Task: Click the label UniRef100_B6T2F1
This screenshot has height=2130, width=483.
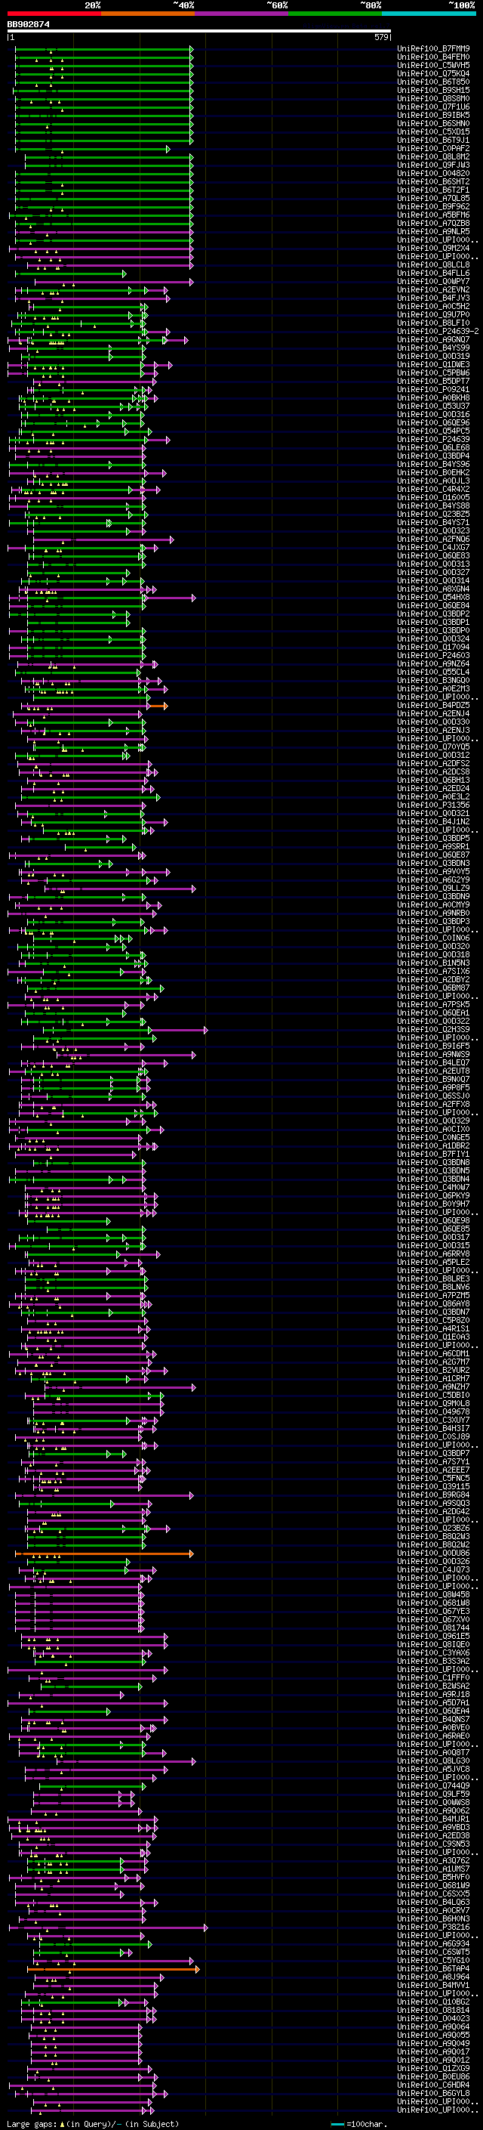Action: pyautogui.click(x=433, y=190)
